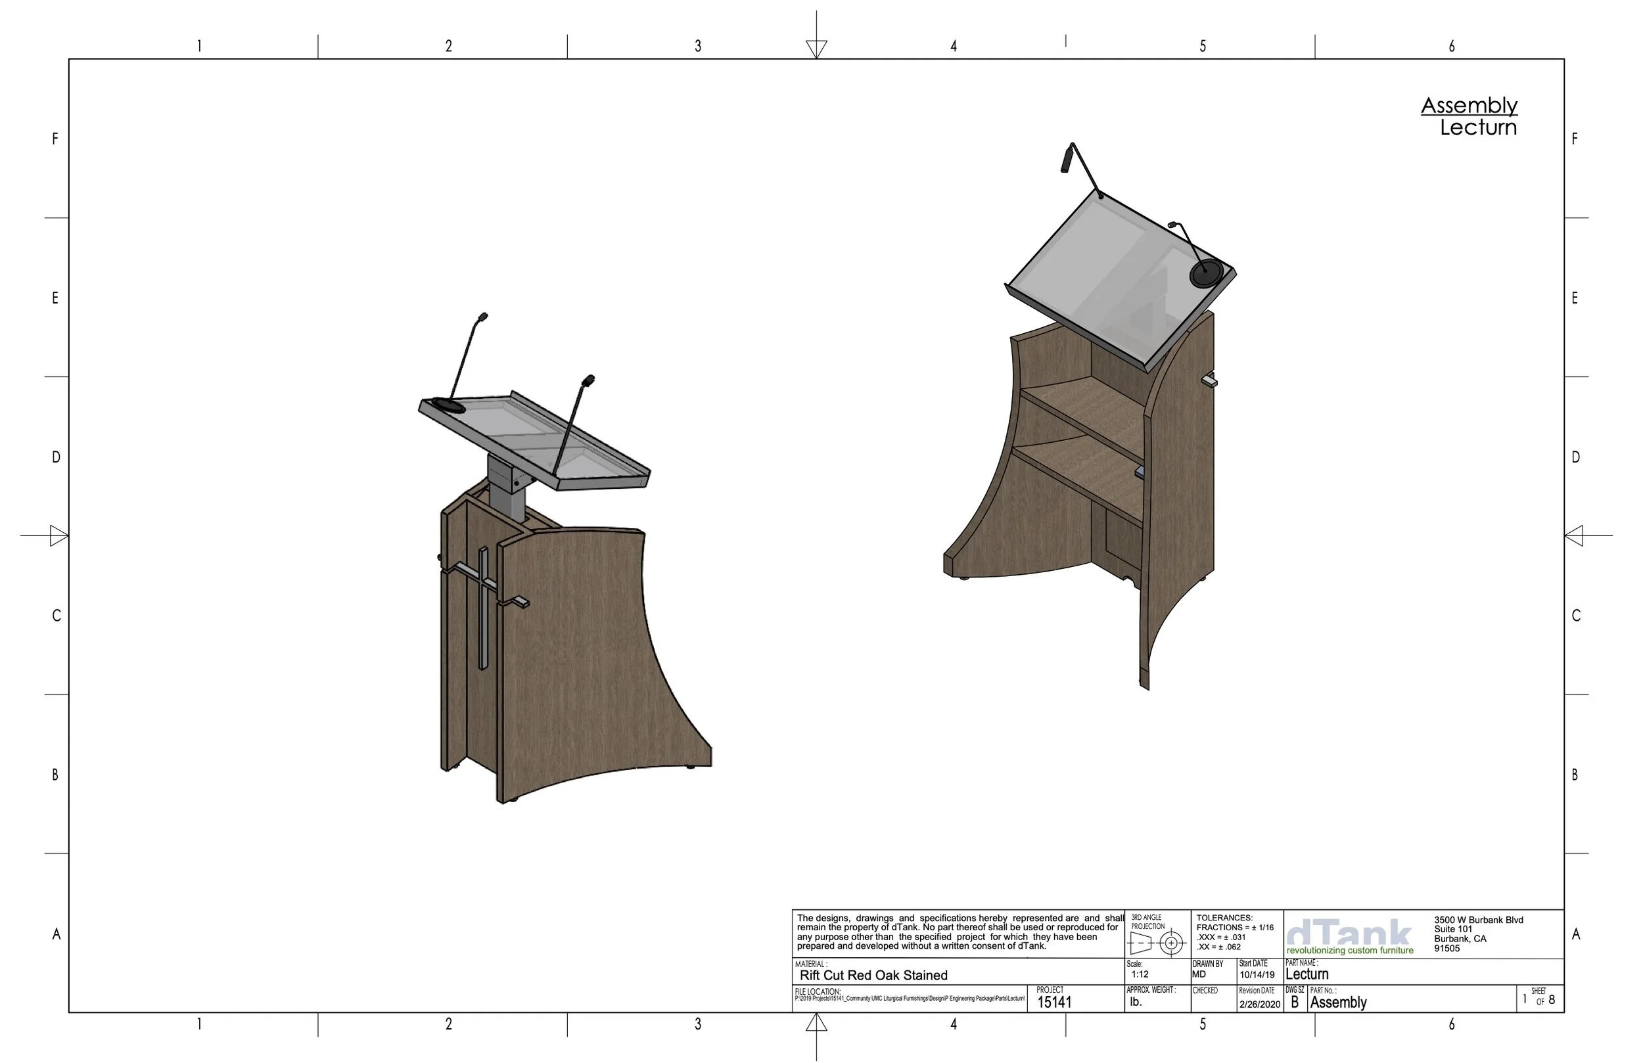Click the top center alignment arrow marker
This screenshot has height=1063, width=1643.
pos(816,49)
